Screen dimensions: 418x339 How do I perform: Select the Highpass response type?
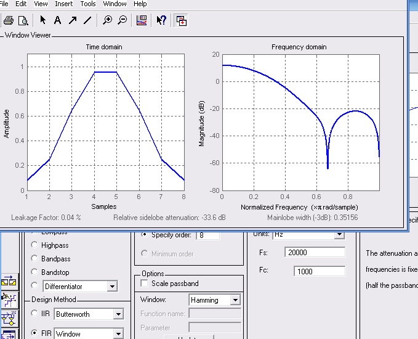click(x=34, y=245)
